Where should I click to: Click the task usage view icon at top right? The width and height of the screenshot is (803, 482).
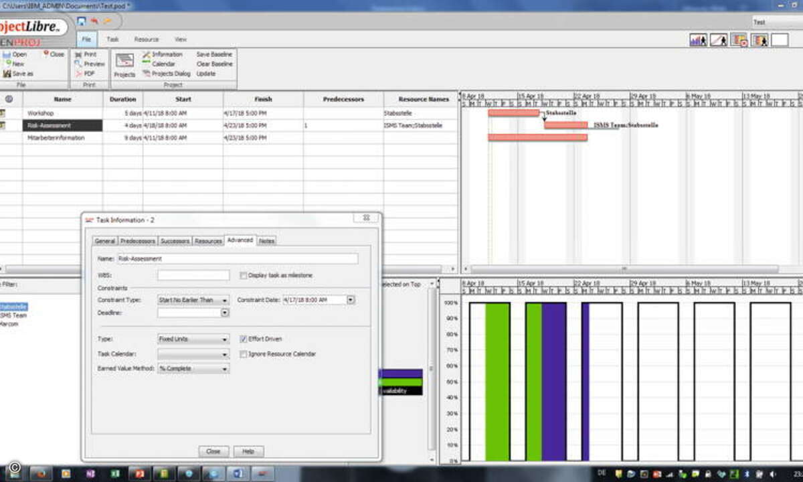coord(739,40)
